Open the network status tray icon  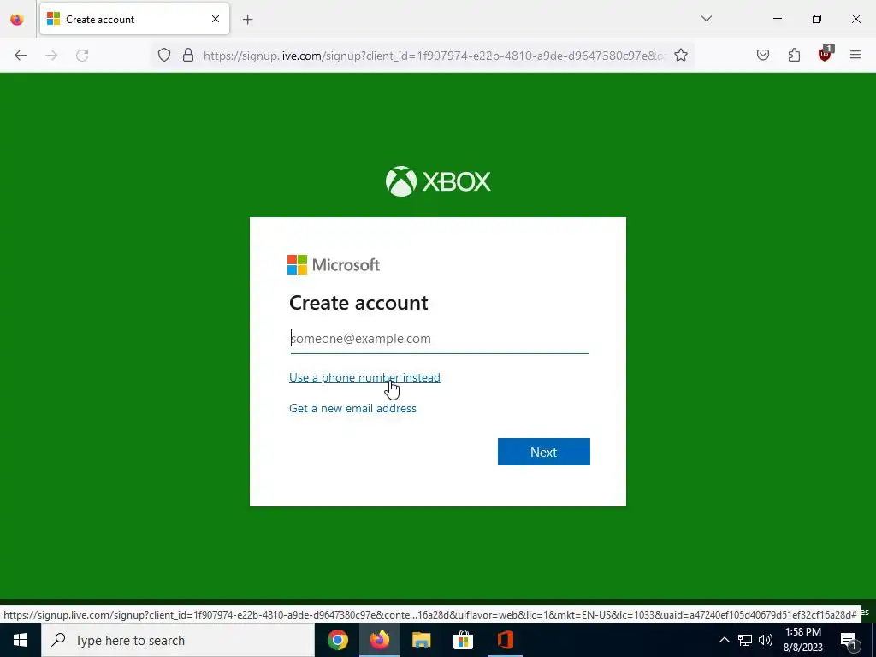coord(745,640)
